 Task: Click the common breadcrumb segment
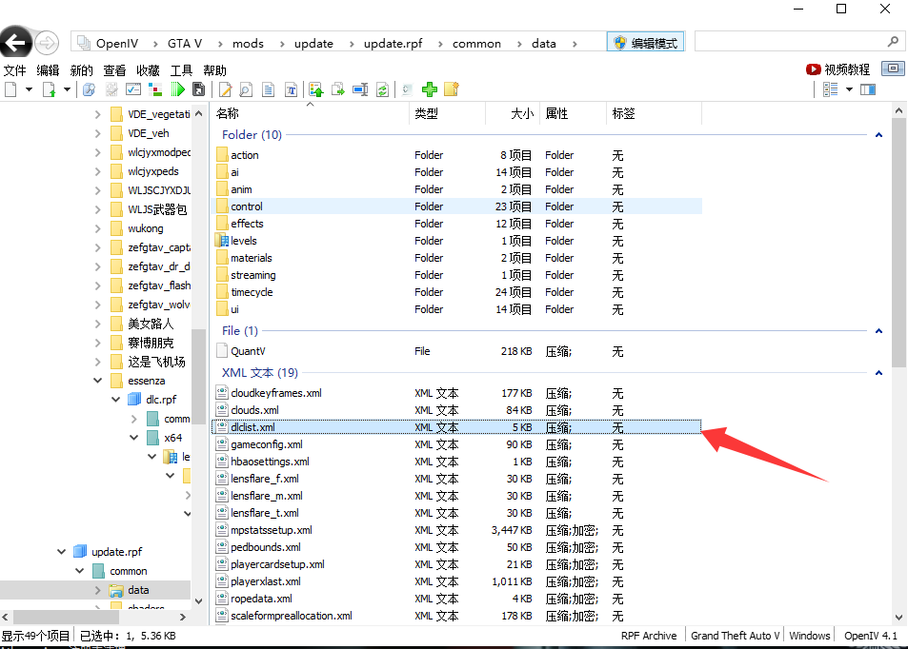tap(476, 44)
